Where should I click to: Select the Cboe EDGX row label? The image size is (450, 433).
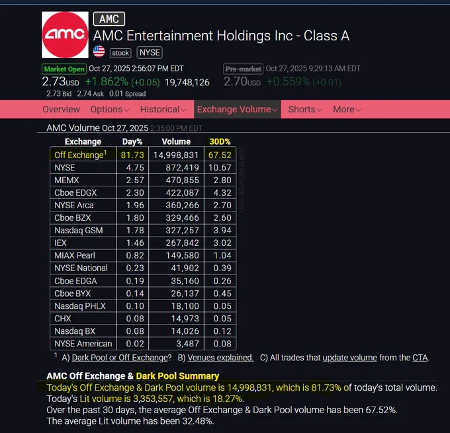pyautogui.click(x=75, y=192)
